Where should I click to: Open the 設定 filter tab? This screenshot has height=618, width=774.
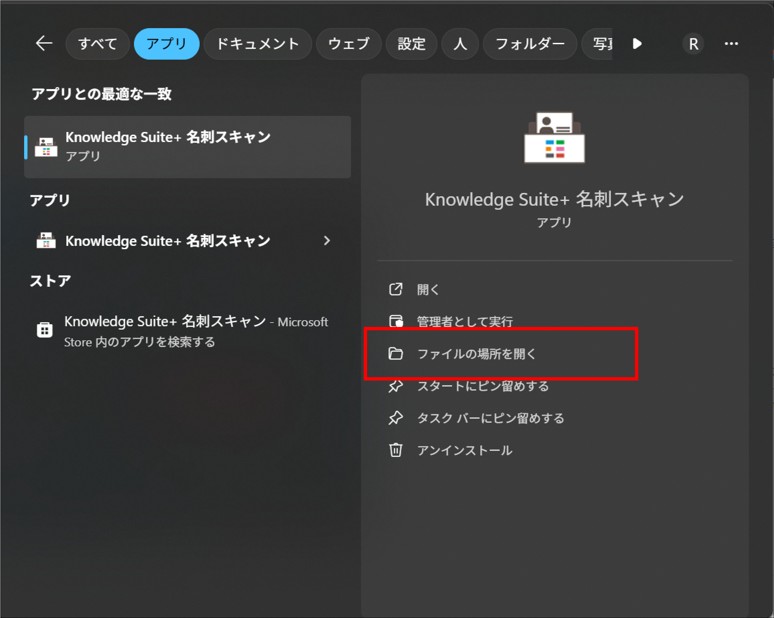click(x=411, y=44)
